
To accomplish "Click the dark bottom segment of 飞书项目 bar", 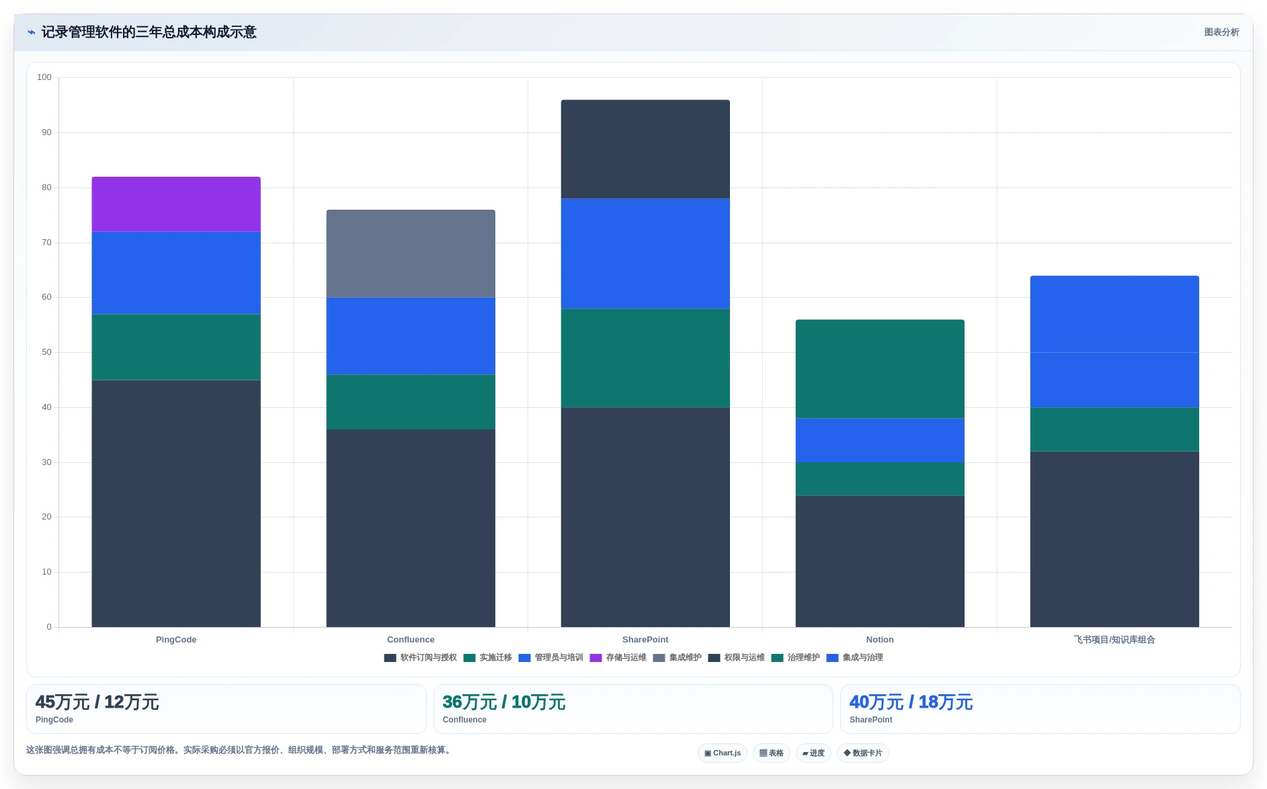I will (x=1114, y=539).
